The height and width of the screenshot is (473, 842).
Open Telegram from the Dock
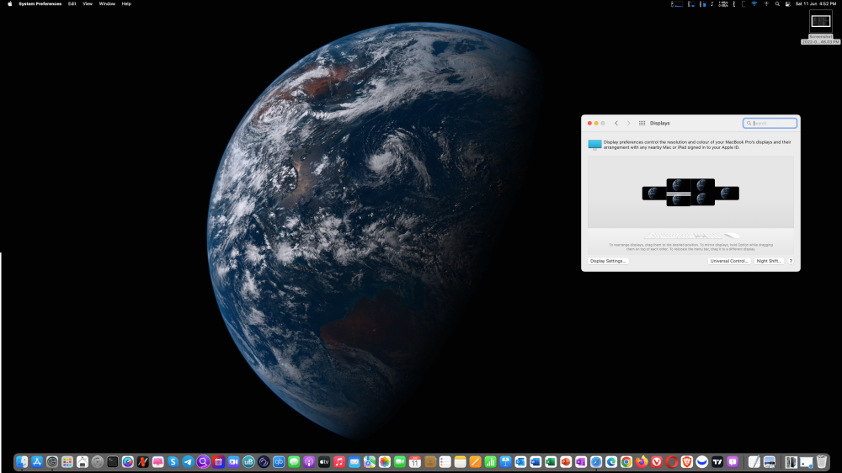coord(188,462)
